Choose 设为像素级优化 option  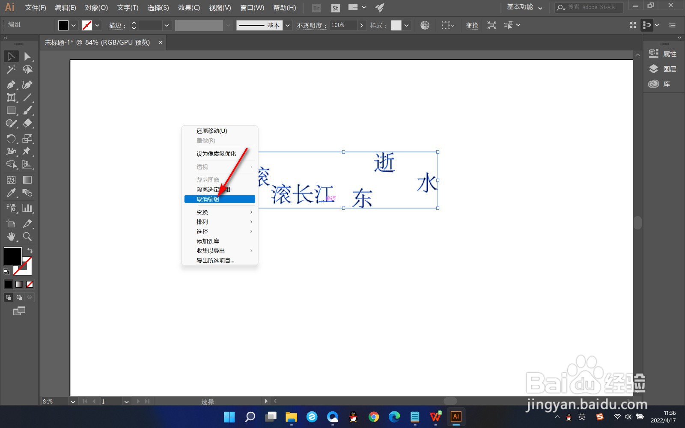pyautogui.click(x=220, y=154)
